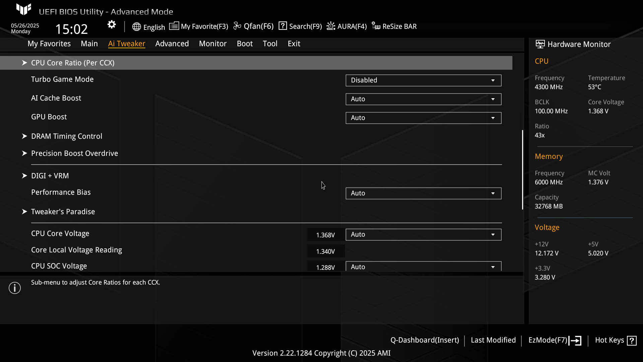
Task: Click the BCLK 100.00 MHz value
Action: 551,111
